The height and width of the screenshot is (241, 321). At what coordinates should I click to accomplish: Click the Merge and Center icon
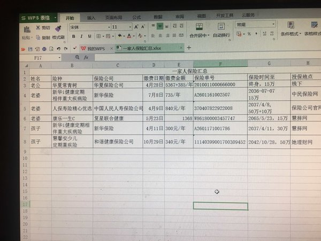(199, 27)
